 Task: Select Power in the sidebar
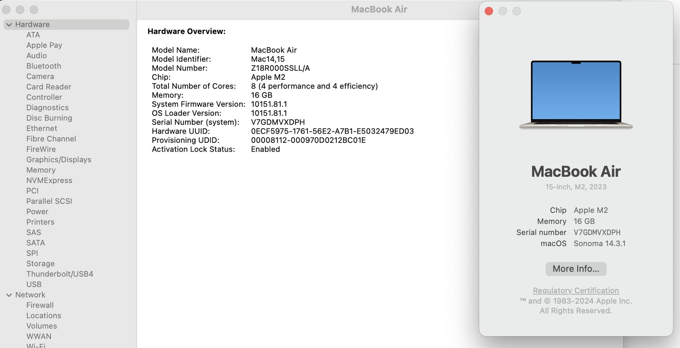pyautogui.click(x=37, y=212)
